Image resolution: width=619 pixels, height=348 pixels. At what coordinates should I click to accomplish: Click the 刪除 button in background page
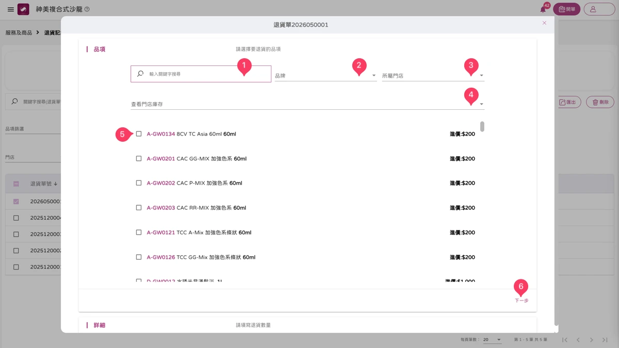600,102
